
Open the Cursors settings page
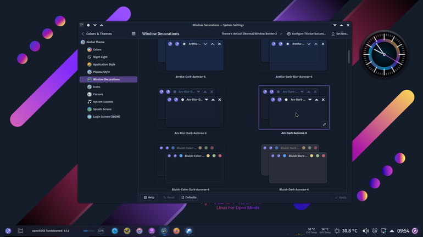(98, 94)
